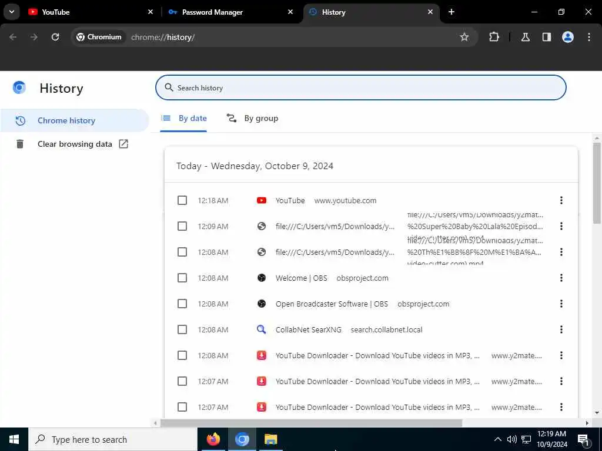Open actions menu for Open Broadcaster Software
The height and width of the screenshot is (451, 602).
tap(561, 304)
